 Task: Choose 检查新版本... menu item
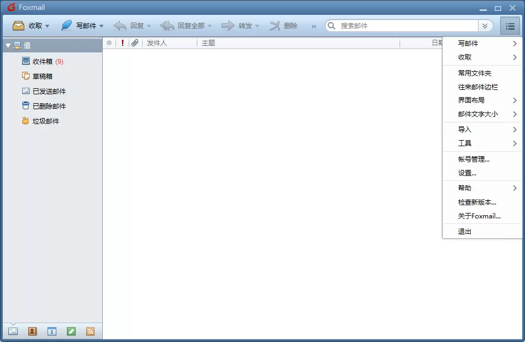coord(482,202)
